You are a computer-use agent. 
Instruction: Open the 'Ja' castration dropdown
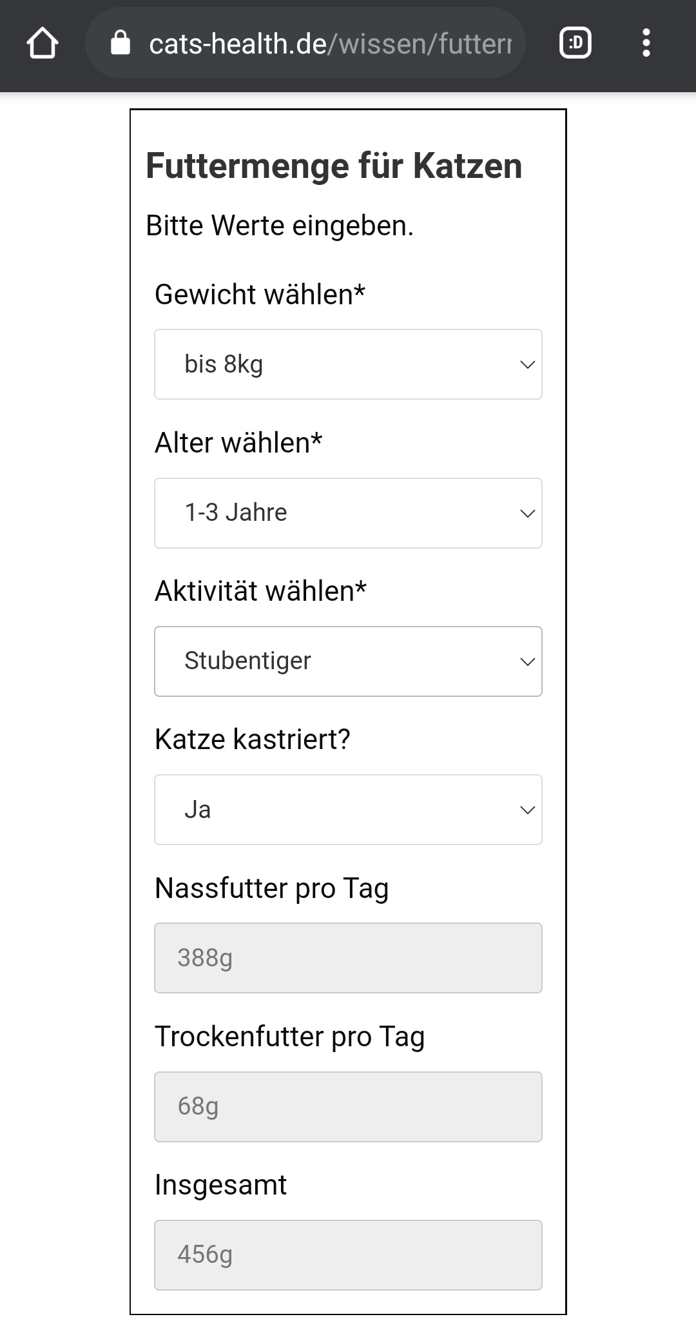[x=348, y=810]
